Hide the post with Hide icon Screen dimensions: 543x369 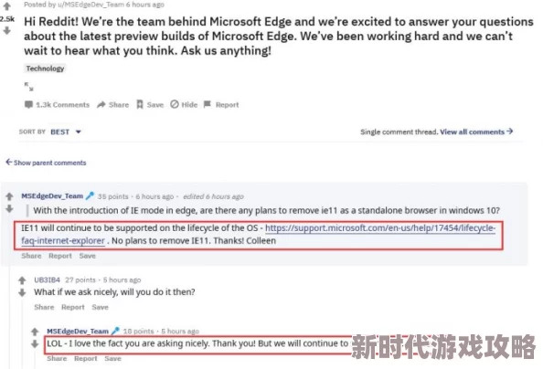pos(184,104)
